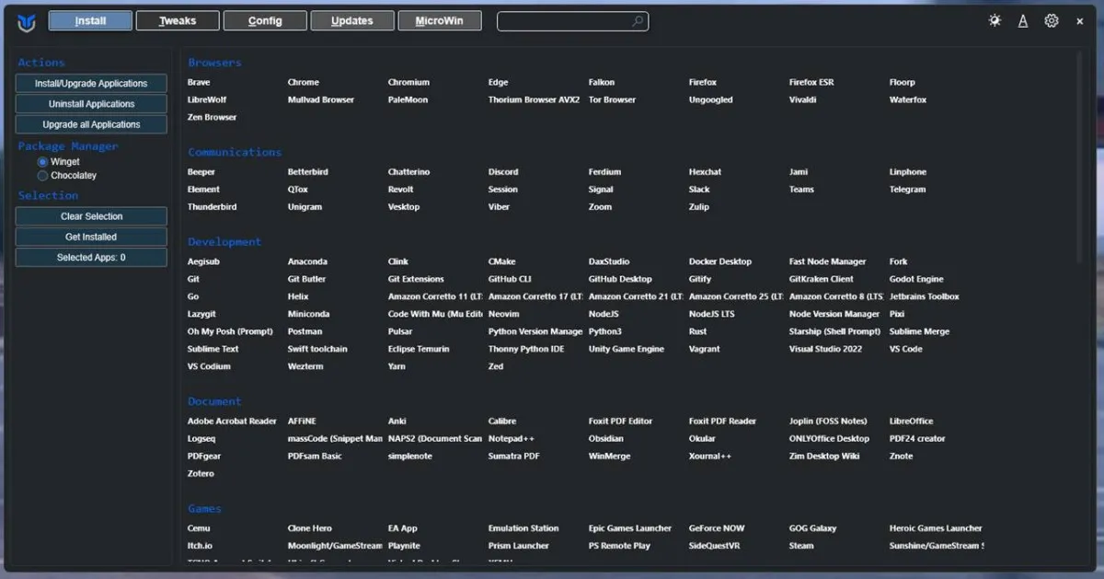1104x579 pixels.
Task: Click the search magnifier icon
Action: point(638,20)
